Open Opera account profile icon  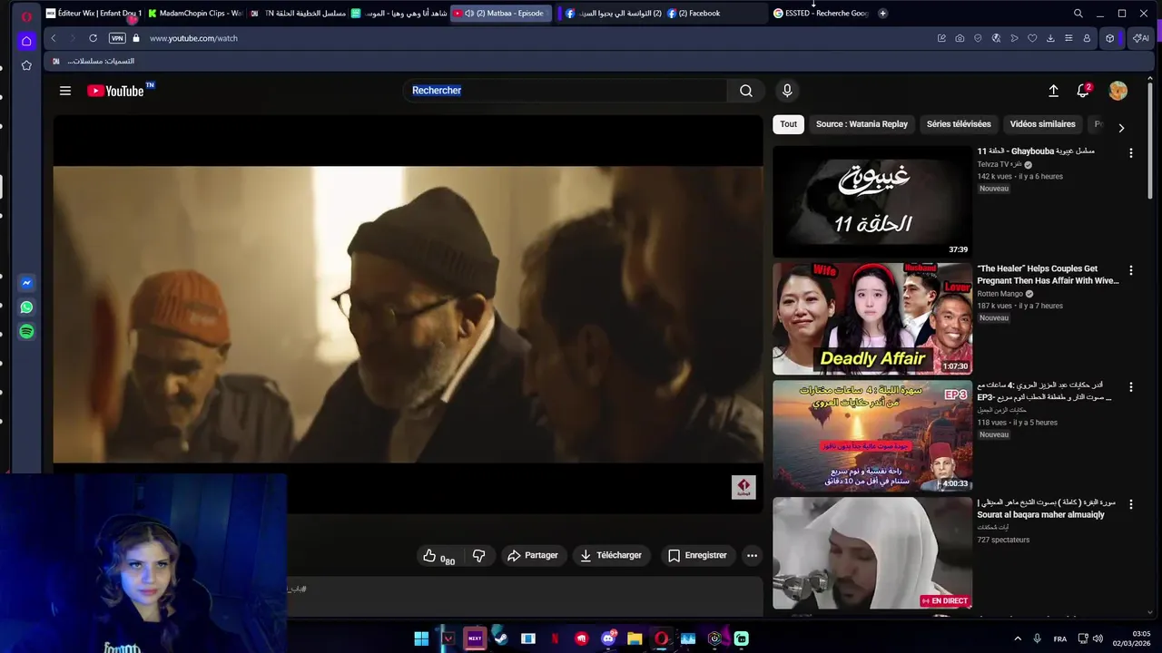pos(1087,38)
